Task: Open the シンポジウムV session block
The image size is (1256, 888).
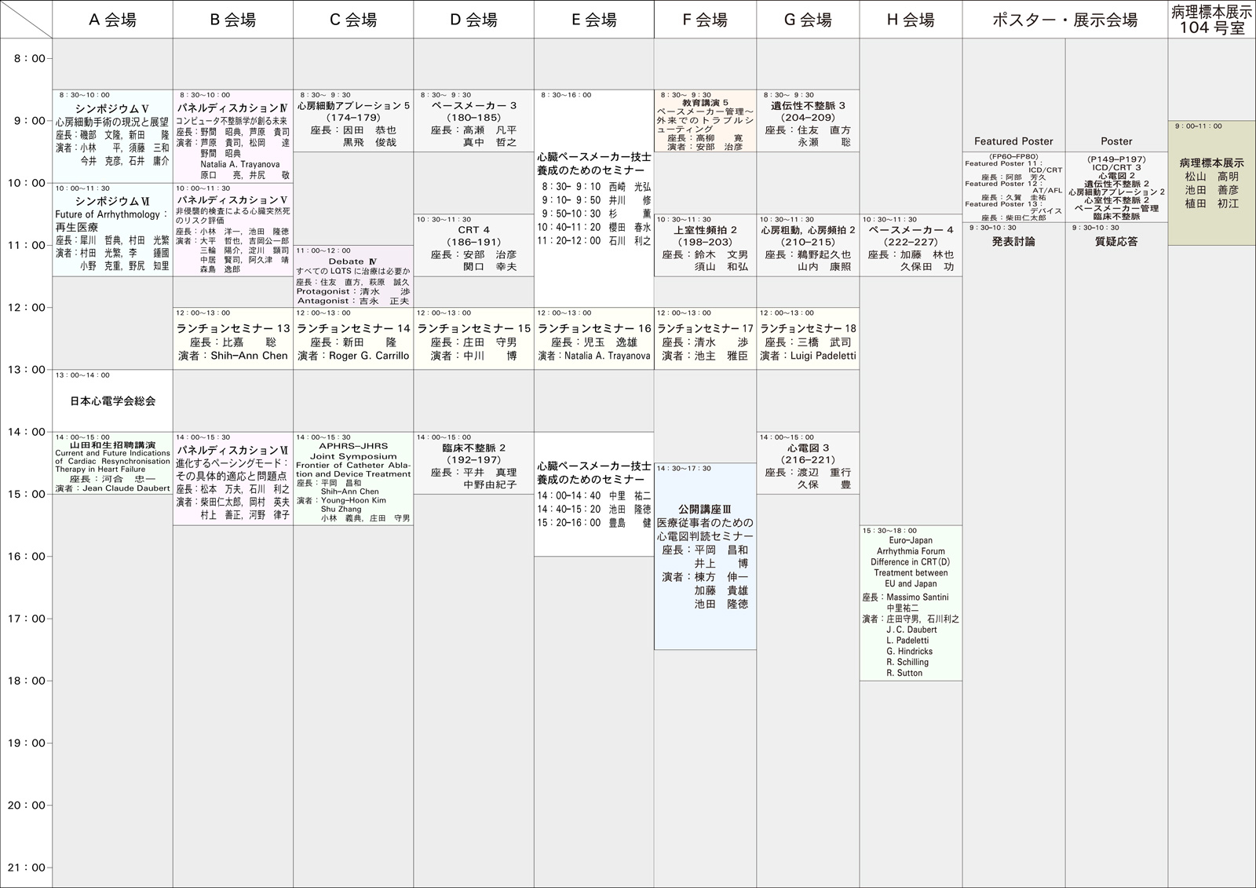Action: tap(112, 136)
